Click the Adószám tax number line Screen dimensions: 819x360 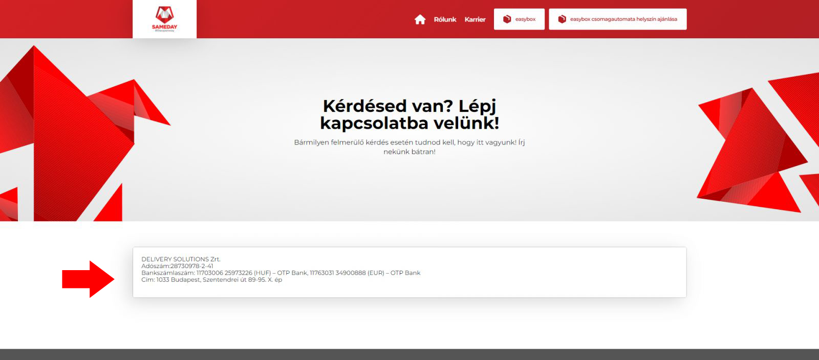[x=177, y=266]
